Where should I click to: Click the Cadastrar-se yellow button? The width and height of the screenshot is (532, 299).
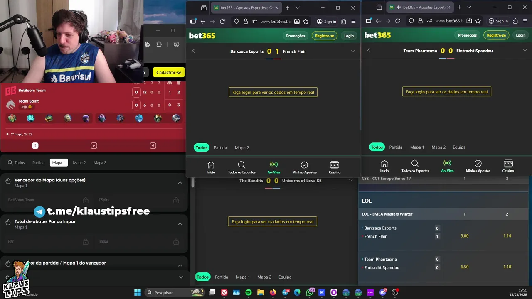pos(169,72)
